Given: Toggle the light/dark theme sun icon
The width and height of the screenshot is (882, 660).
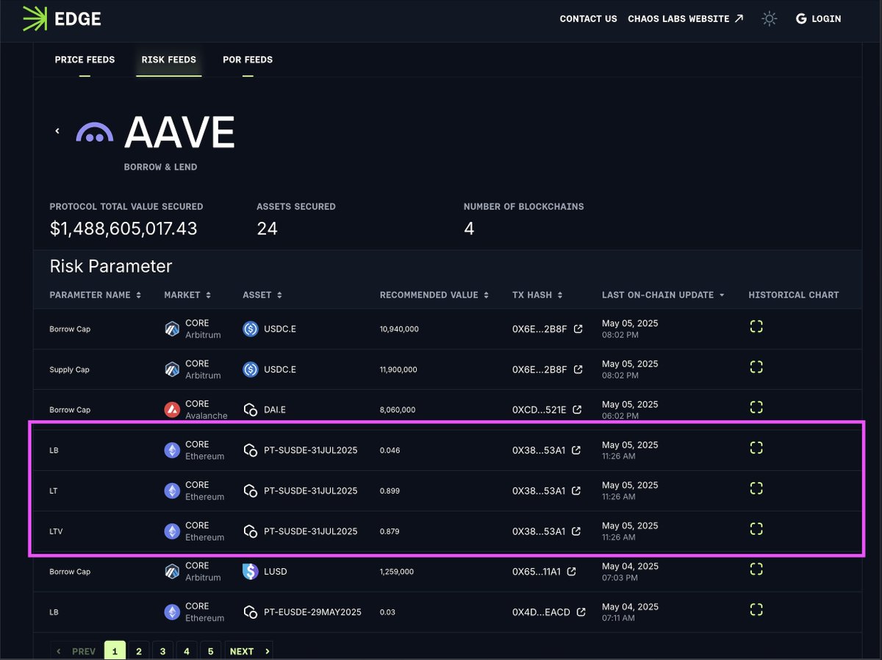Looking at the screenshot, I should point(770,18).
